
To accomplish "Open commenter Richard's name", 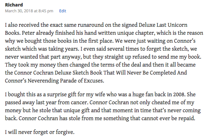I will pos(14,5).
